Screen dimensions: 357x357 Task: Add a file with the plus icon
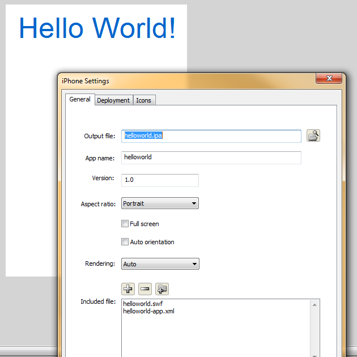pyautogui.click(x=128, y=289)
